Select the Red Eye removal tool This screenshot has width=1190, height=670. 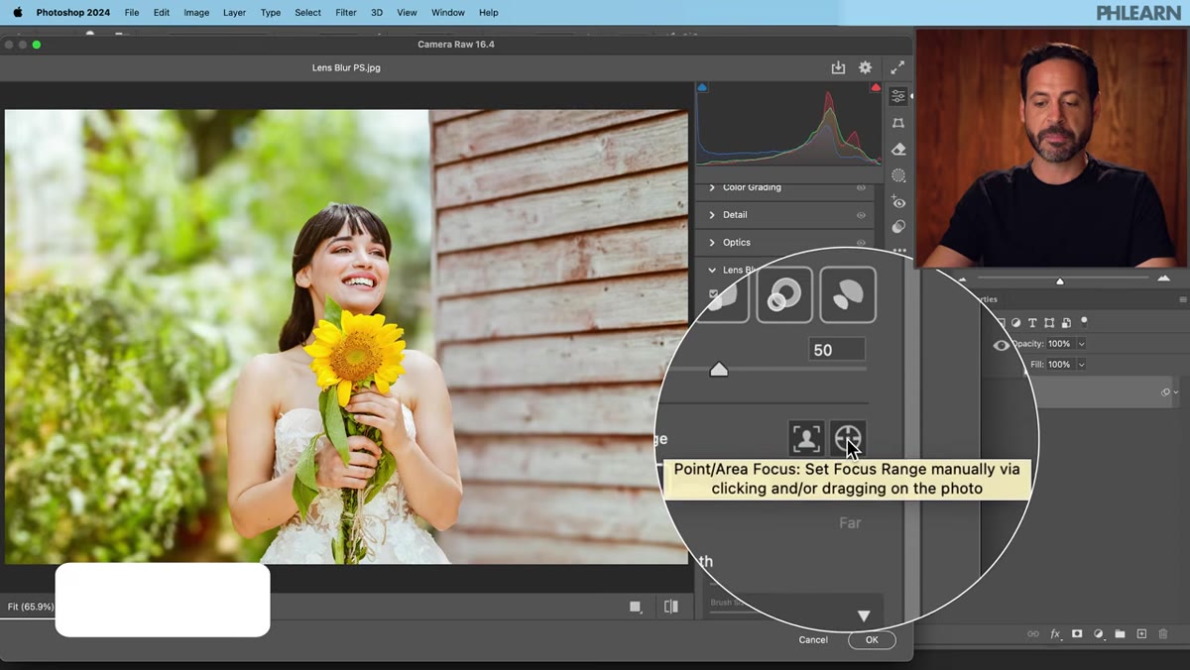[x=897, y=202]
